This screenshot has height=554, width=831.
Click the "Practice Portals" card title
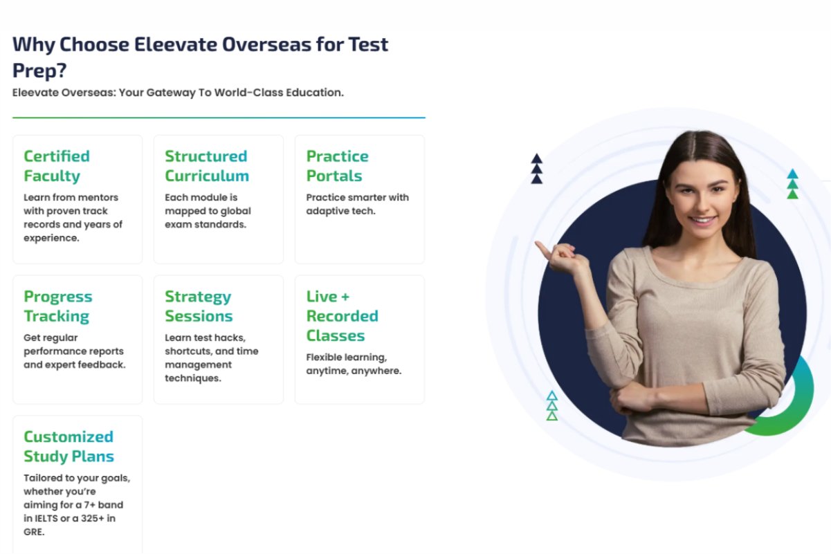tap(338, 166)
